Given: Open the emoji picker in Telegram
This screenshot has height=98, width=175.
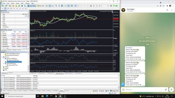Looking at the screenshot, I should (123, 90).
